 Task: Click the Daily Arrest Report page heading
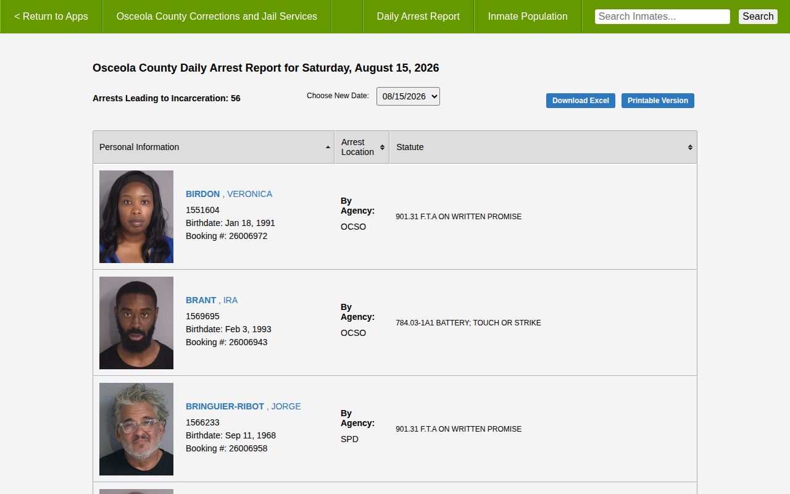tap(266, 68)
